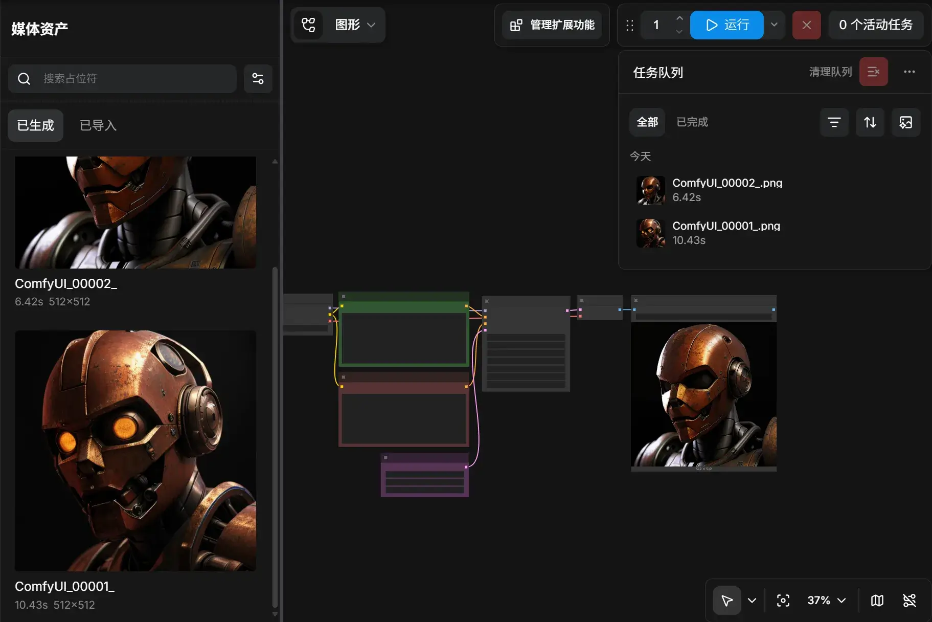This screenshot has width=932, height=622.
Task: Open ComfyUI_00002_.png queue entry
Action: click(775, 190)
